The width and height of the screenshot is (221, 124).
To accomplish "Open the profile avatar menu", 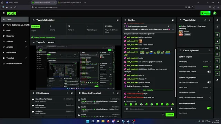I will point(214,13).
